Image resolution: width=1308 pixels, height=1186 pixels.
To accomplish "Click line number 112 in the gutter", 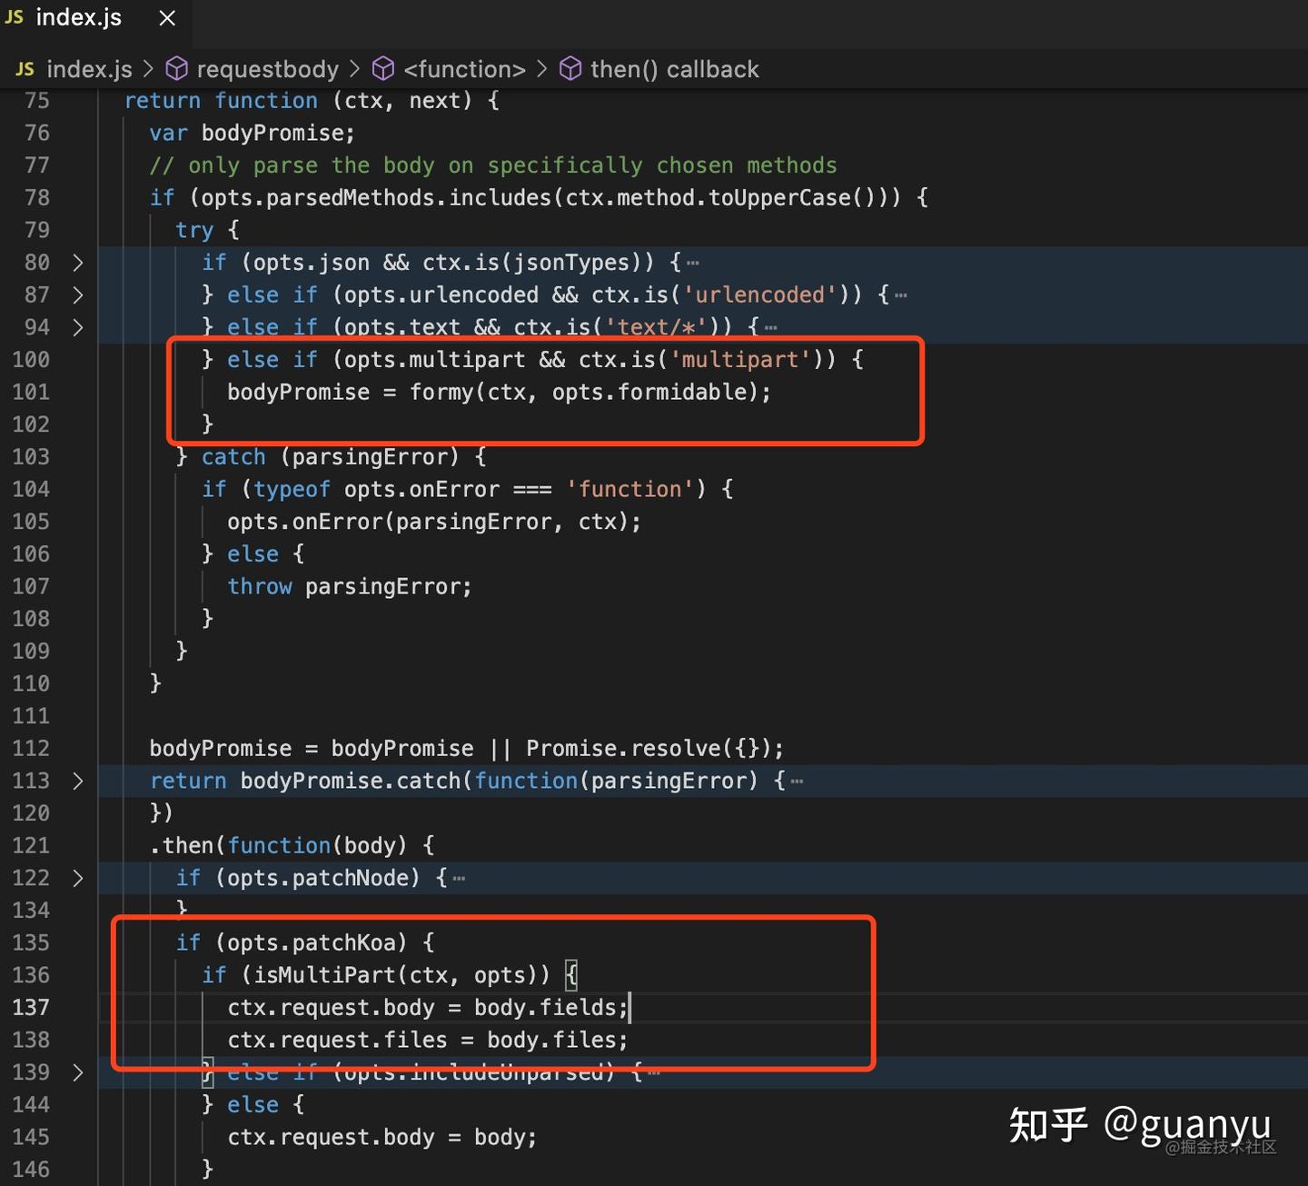I will 31,748.
